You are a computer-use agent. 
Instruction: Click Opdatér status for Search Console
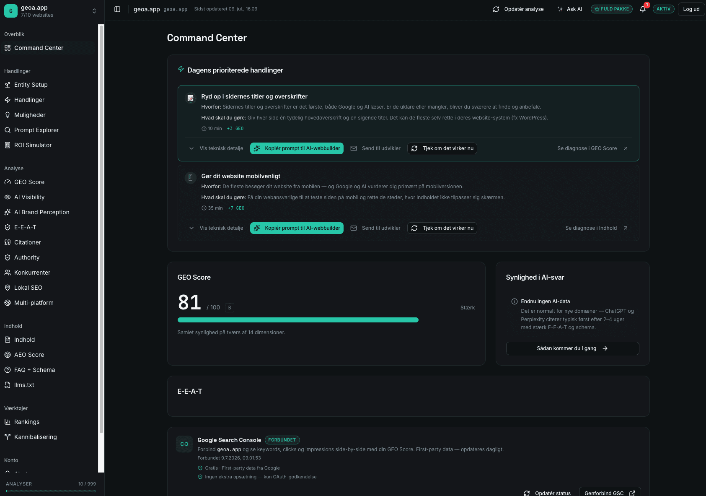tap(547, 493)
